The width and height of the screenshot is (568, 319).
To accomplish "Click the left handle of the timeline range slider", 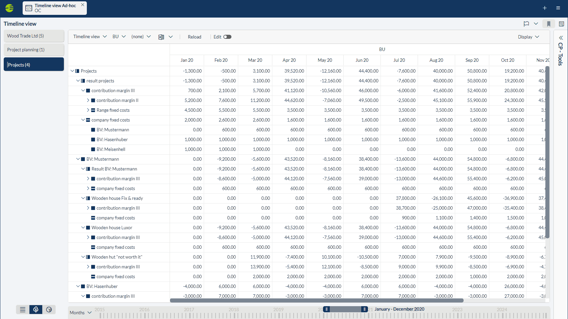I will click(x=326, y=309).
